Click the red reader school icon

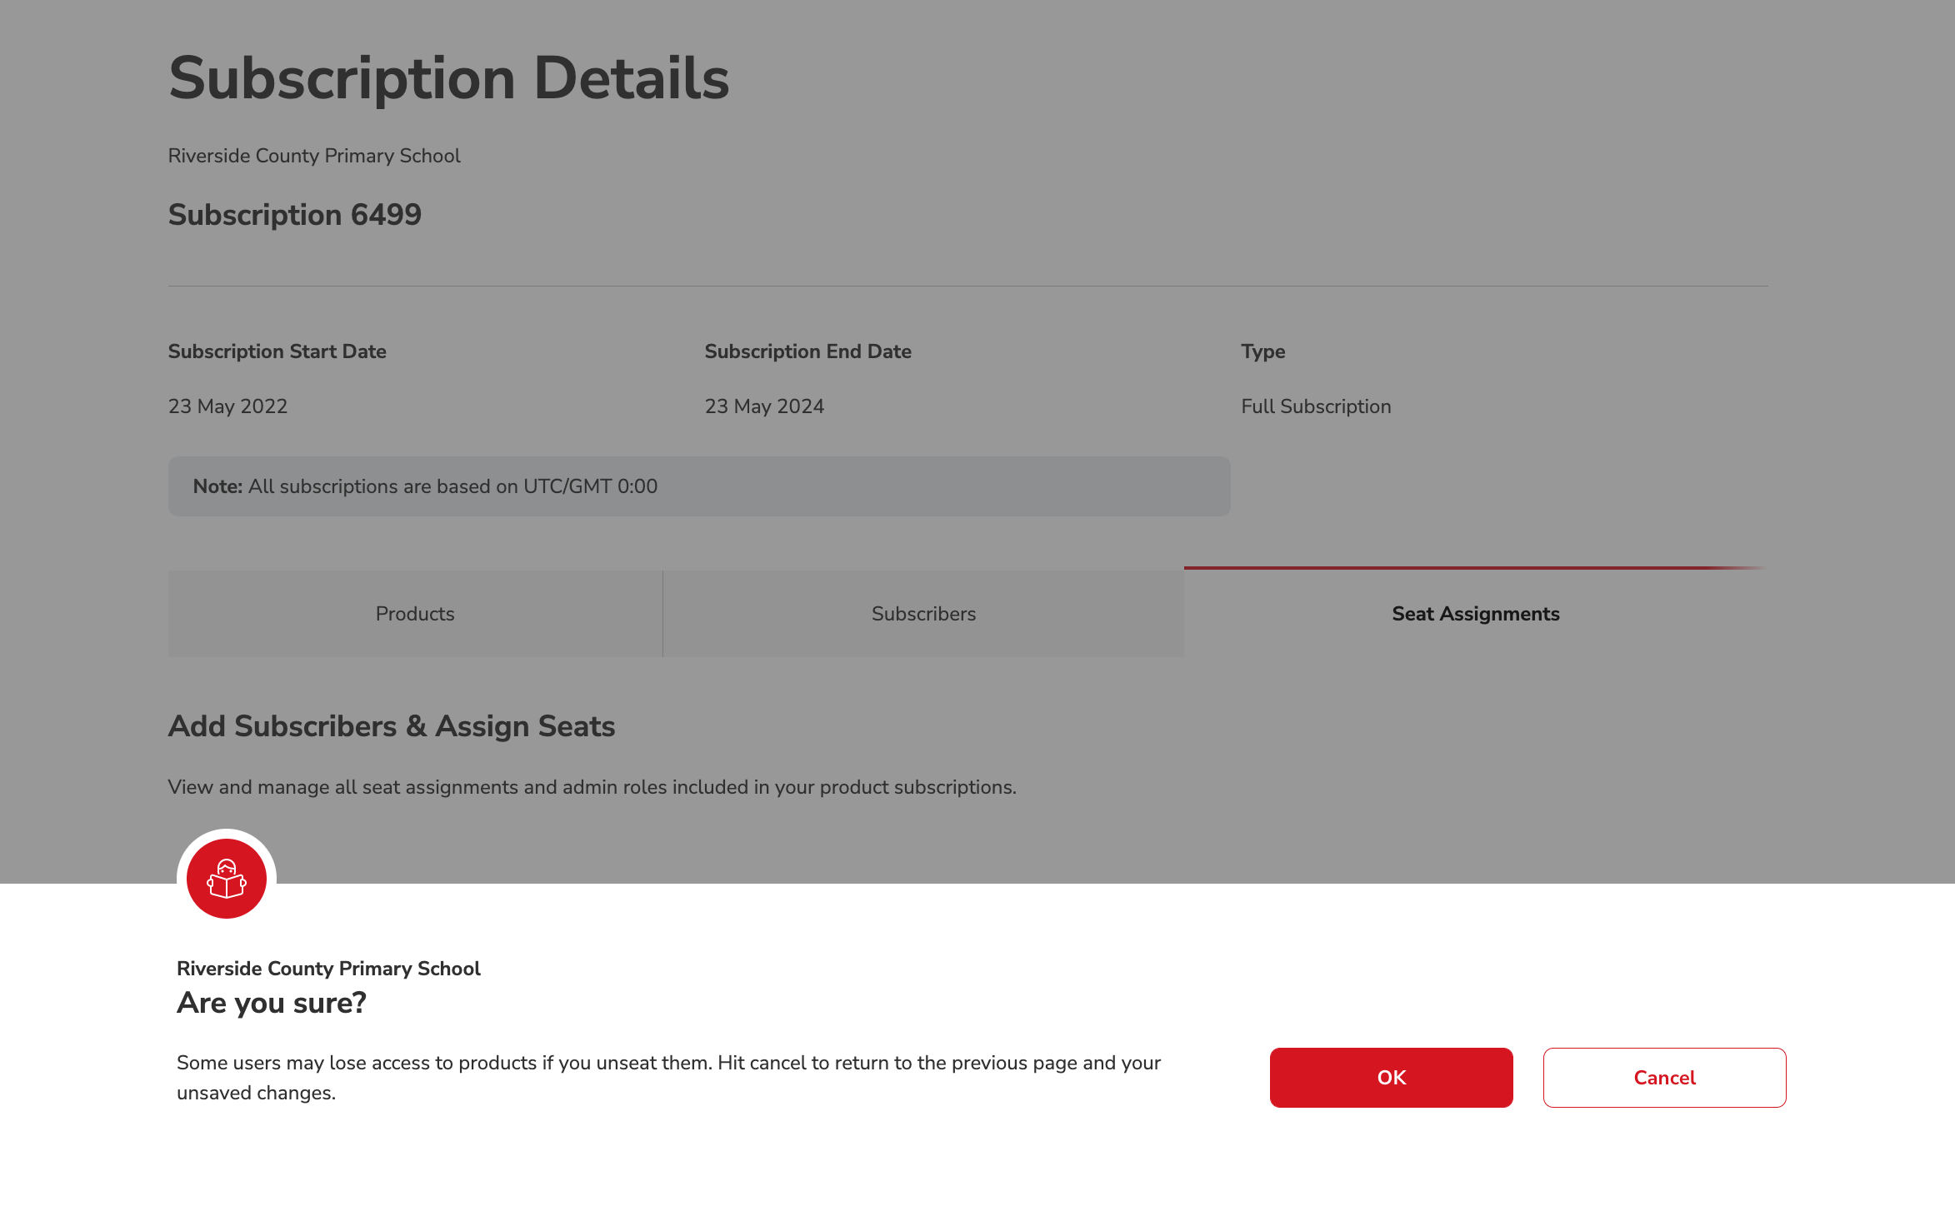point(226,879)
